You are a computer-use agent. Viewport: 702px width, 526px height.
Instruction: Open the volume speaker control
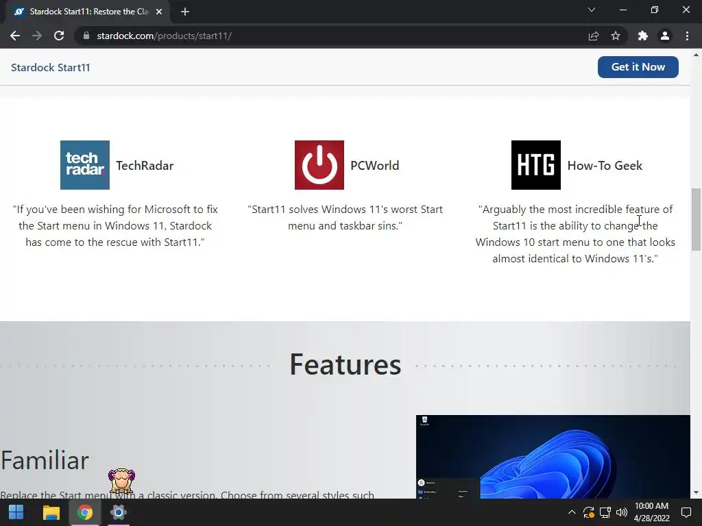(621, 512)
